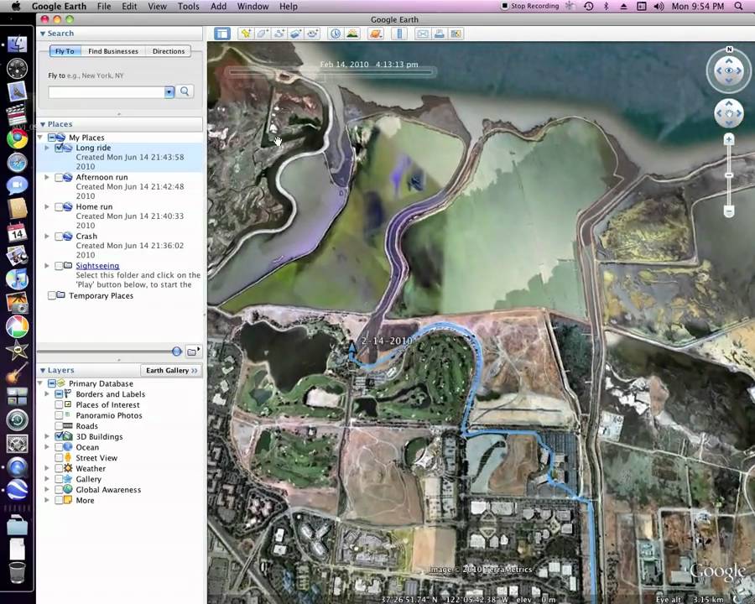
Task: Enable the Street View layer checkbox
Action: click(x=59, y=458)
